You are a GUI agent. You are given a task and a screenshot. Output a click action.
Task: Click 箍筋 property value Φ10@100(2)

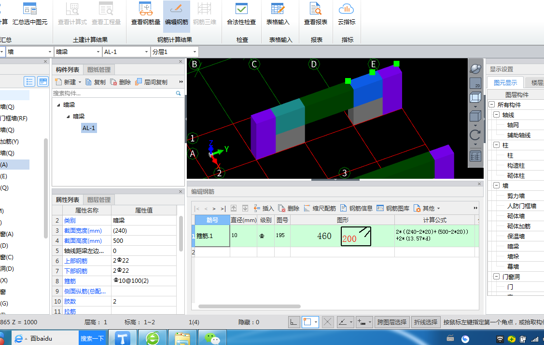coord(144,281)
